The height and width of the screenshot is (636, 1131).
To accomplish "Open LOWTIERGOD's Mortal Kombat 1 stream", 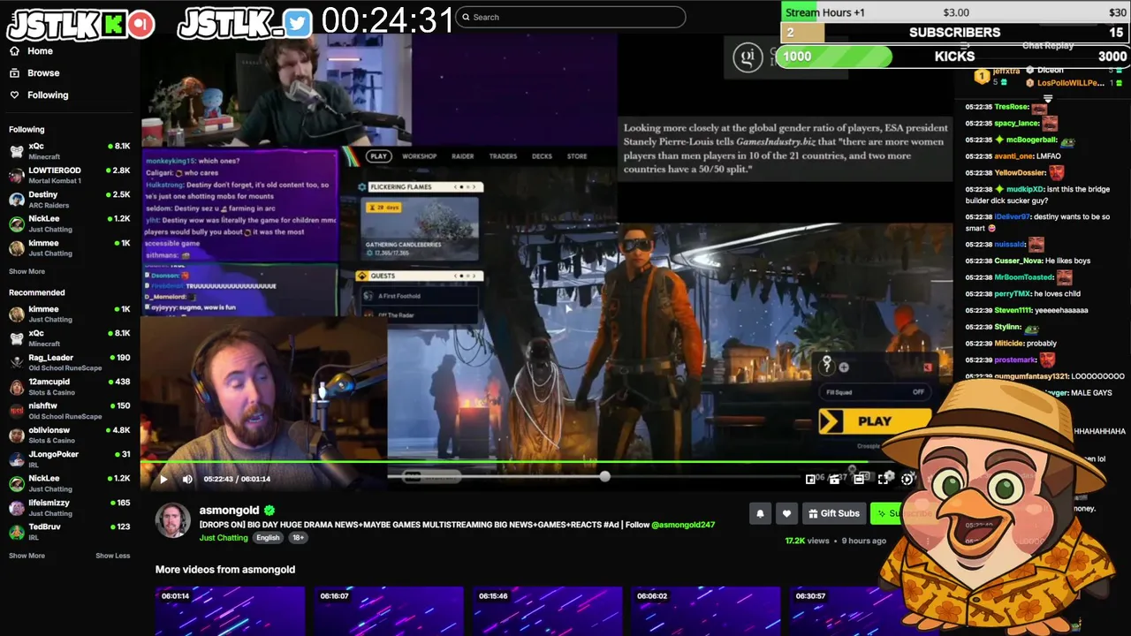I will [x=70, y=175].
